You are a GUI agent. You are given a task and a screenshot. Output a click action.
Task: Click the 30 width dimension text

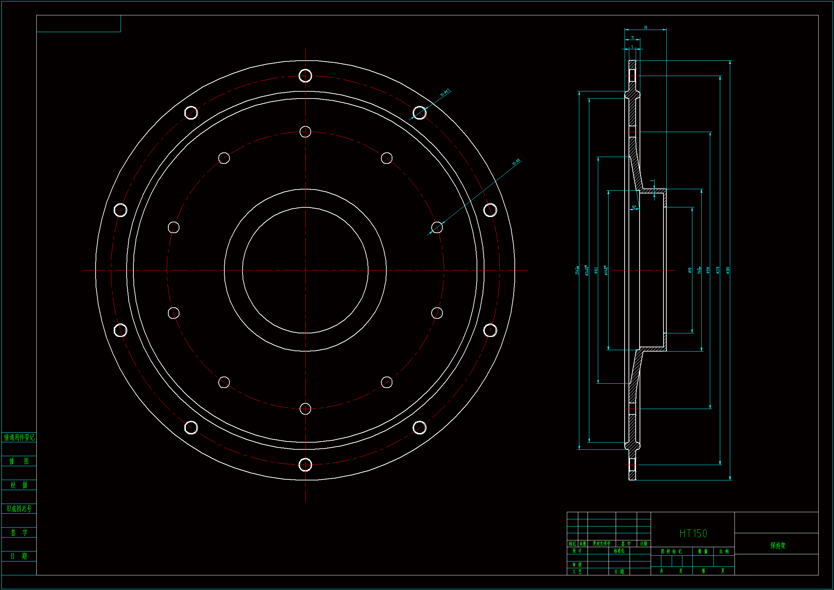pos(646,27)
